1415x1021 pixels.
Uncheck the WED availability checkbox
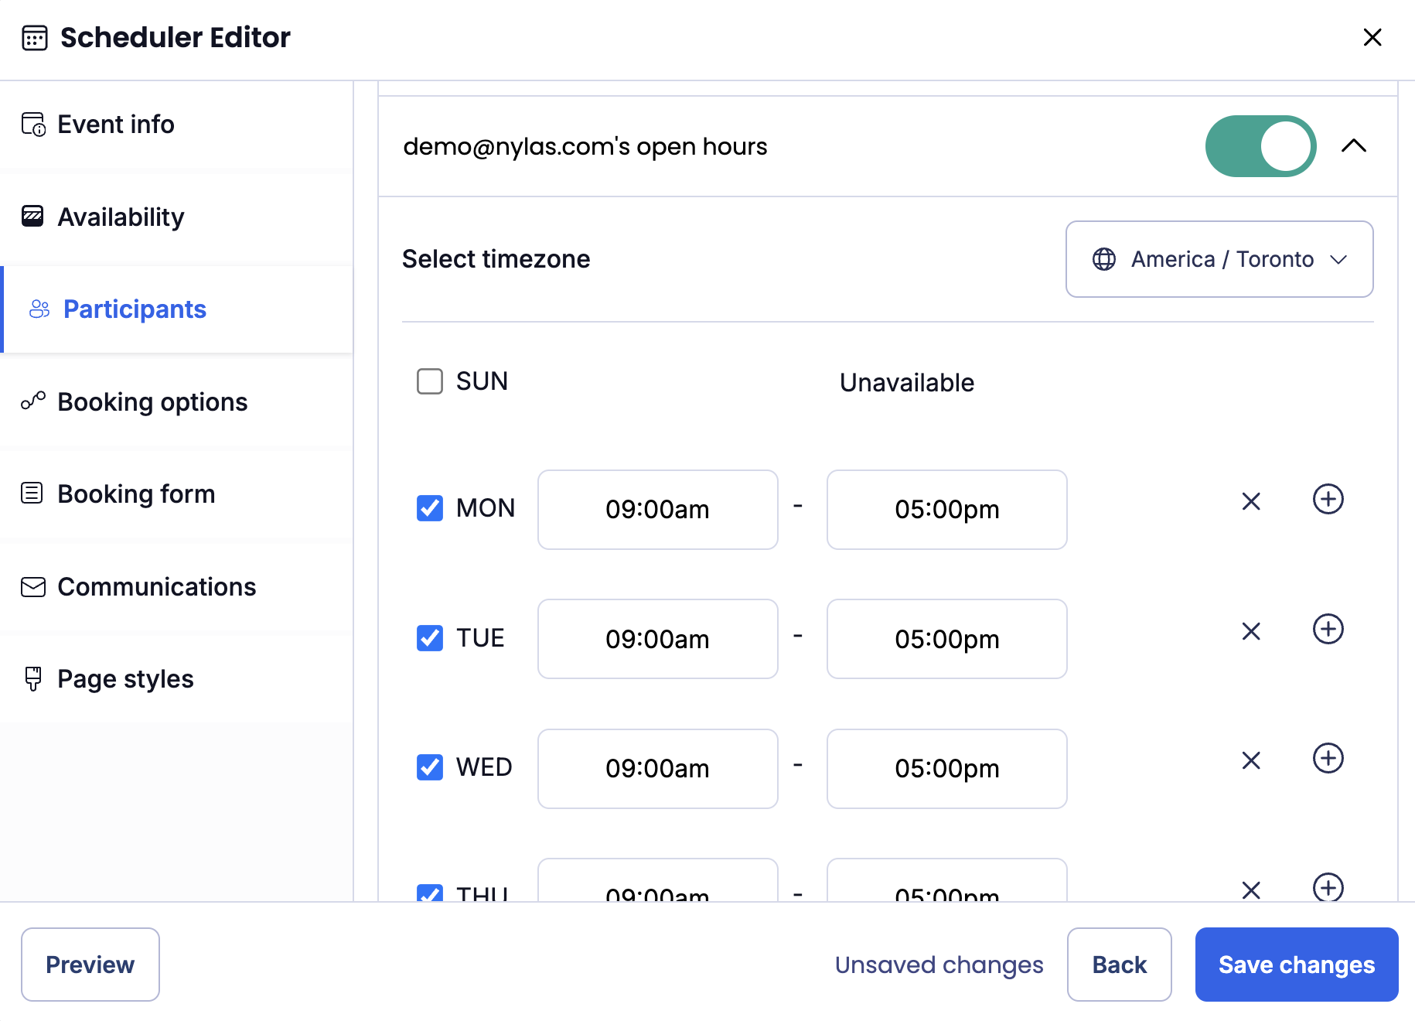pos(429,767)
